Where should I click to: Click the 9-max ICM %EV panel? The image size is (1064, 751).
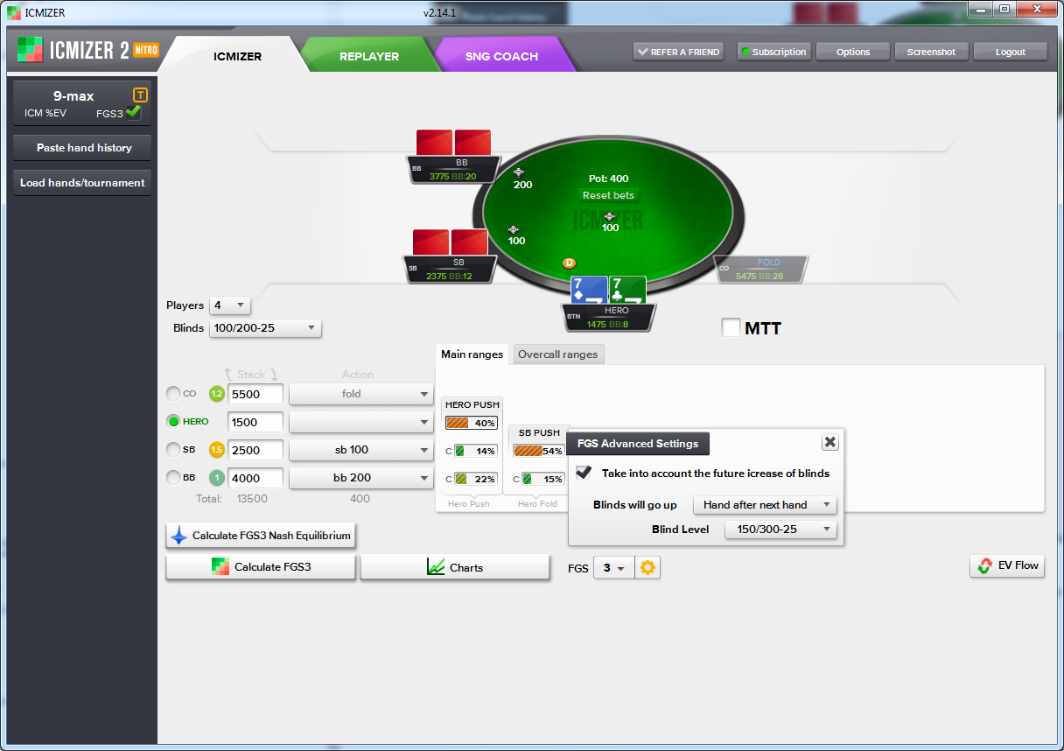pos(82,103)
